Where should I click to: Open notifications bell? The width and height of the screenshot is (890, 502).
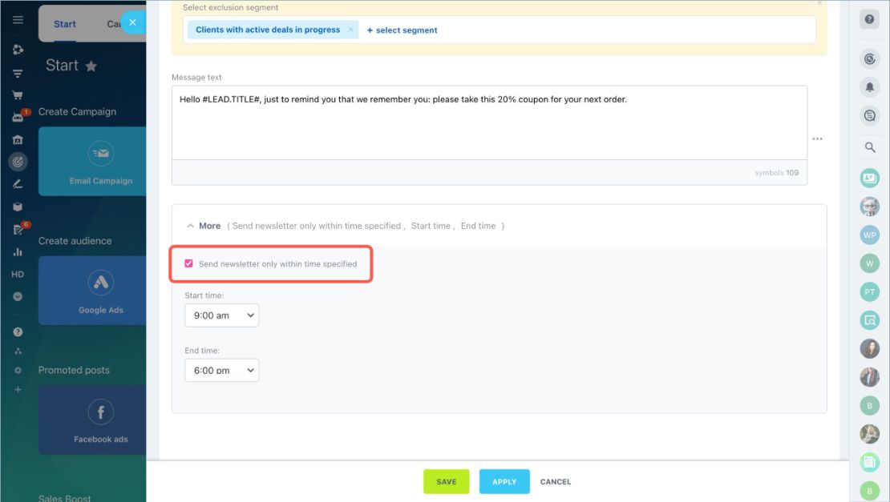869,86
